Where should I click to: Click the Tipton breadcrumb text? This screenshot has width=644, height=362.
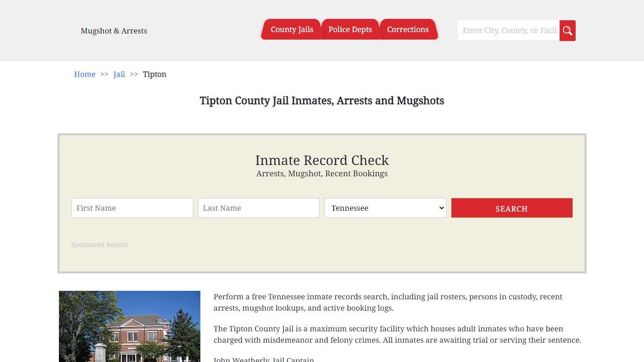pos(155,74)
